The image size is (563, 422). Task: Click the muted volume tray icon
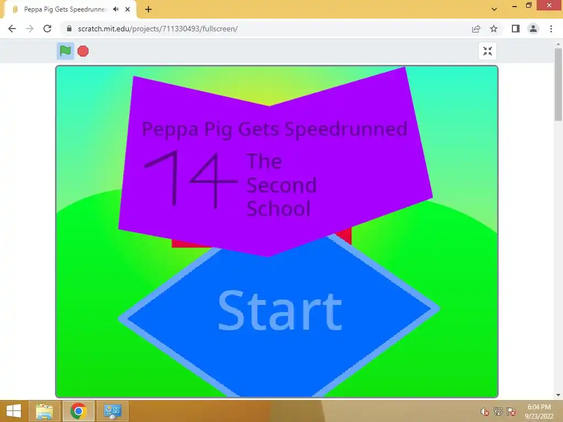point(485,412)
